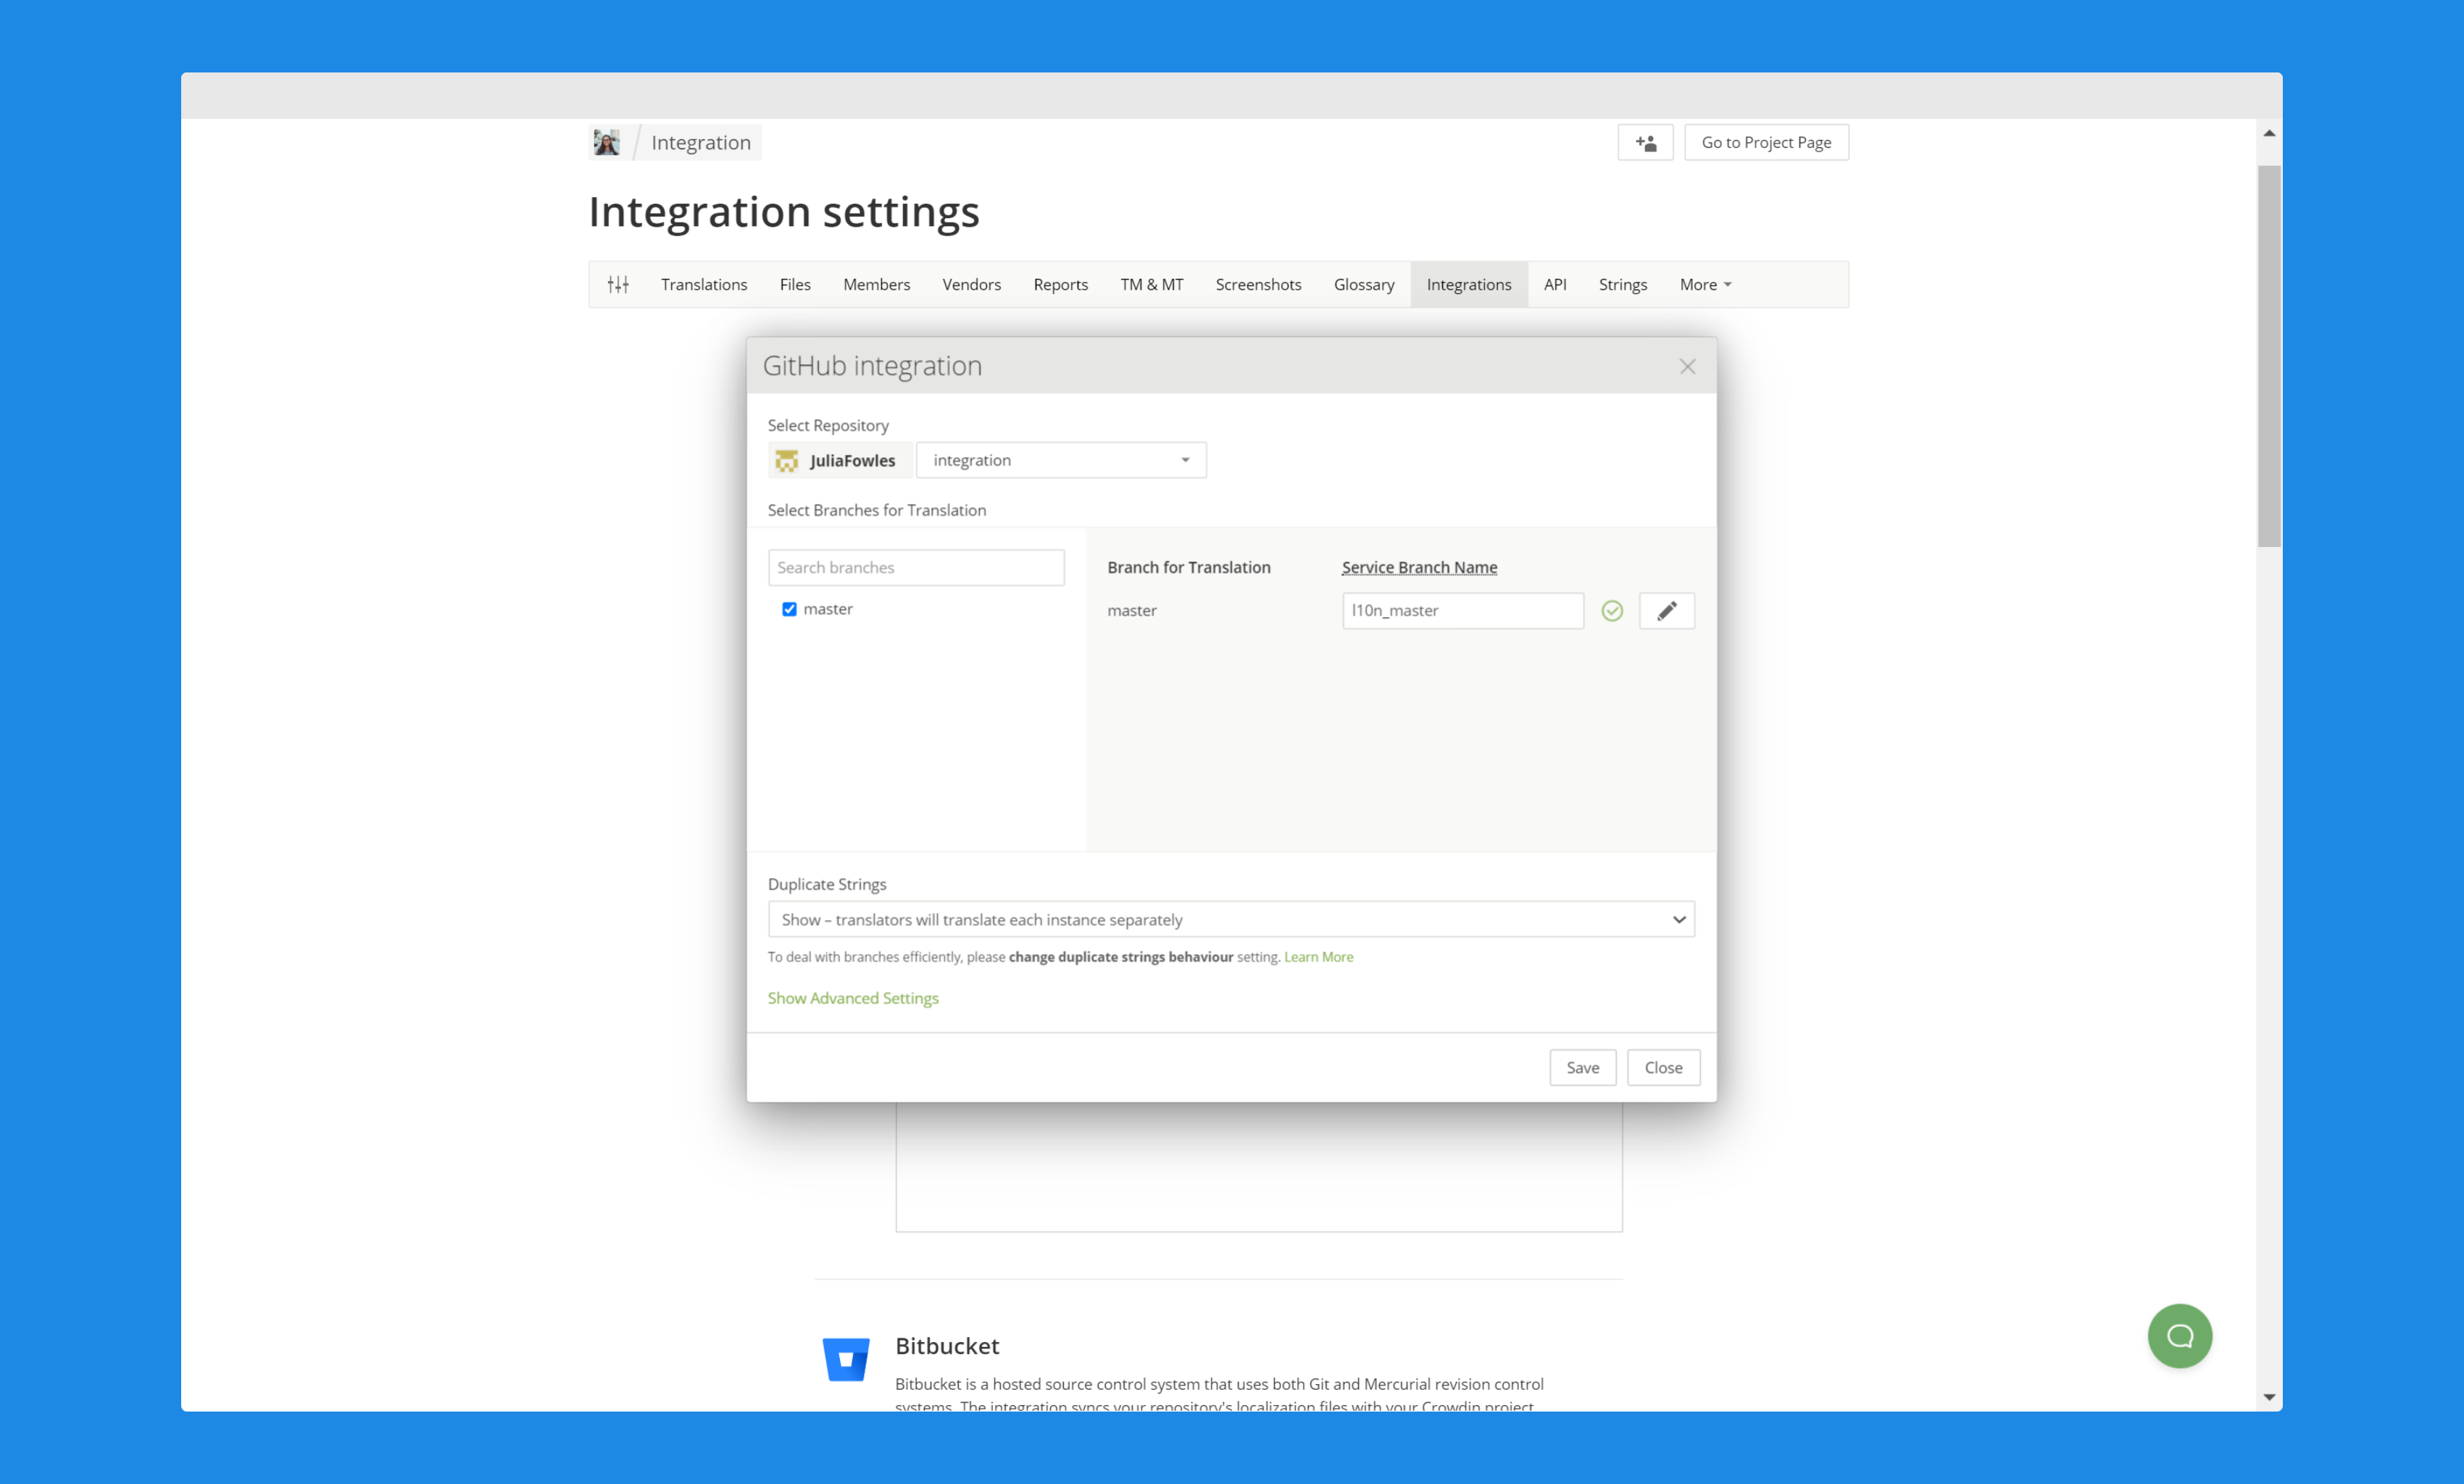Click the Bitbucket logo icon
2464x1484 pixels.
[x=846, y=1360]
